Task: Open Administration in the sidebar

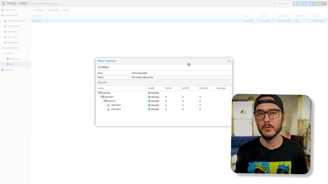Action: tap(15, 48)
